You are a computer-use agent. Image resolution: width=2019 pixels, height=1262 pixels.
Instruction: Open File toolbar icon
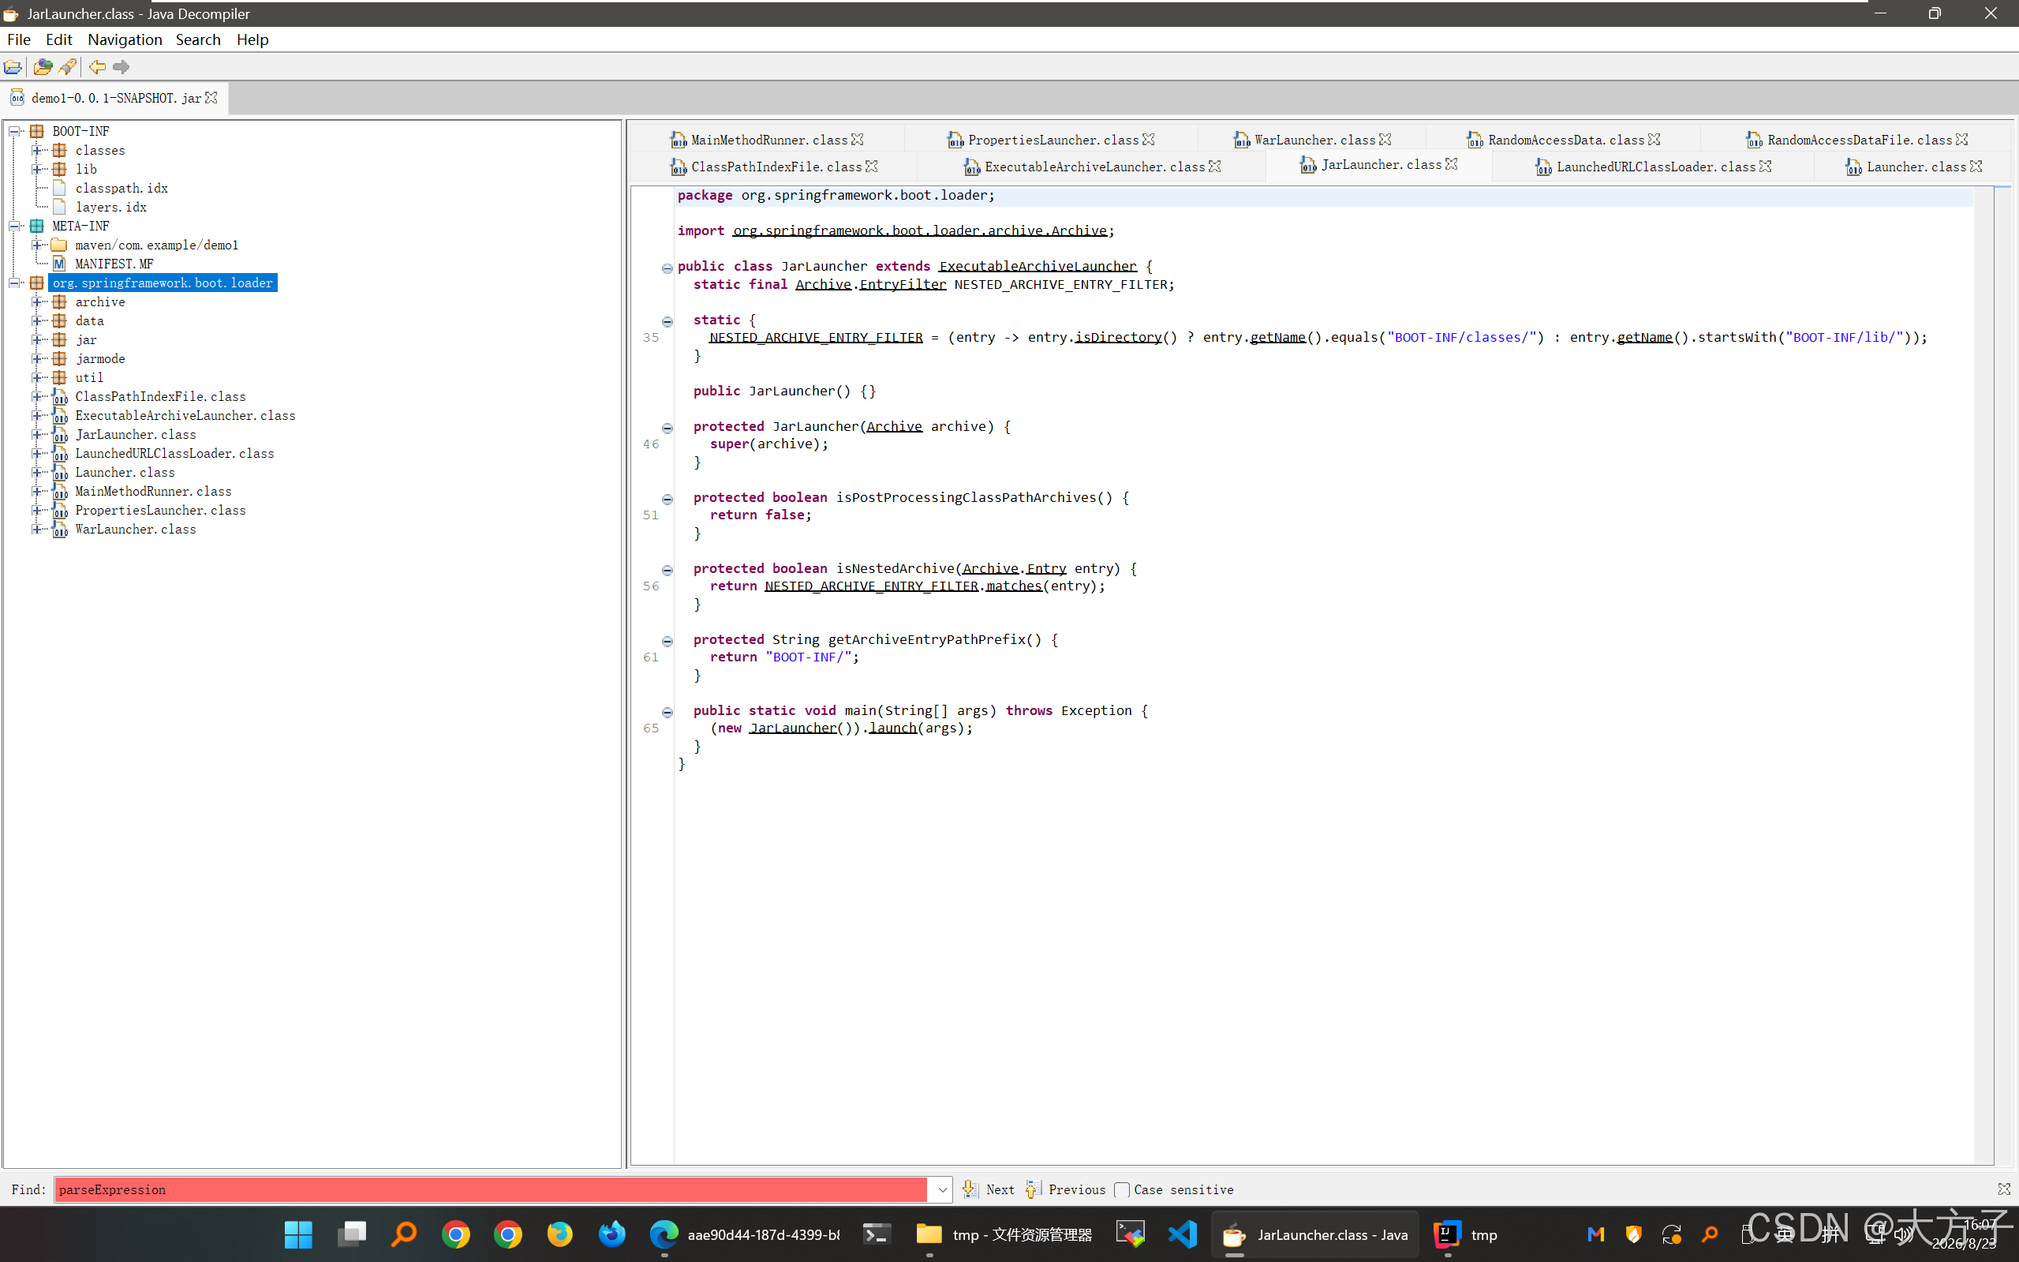13,67
